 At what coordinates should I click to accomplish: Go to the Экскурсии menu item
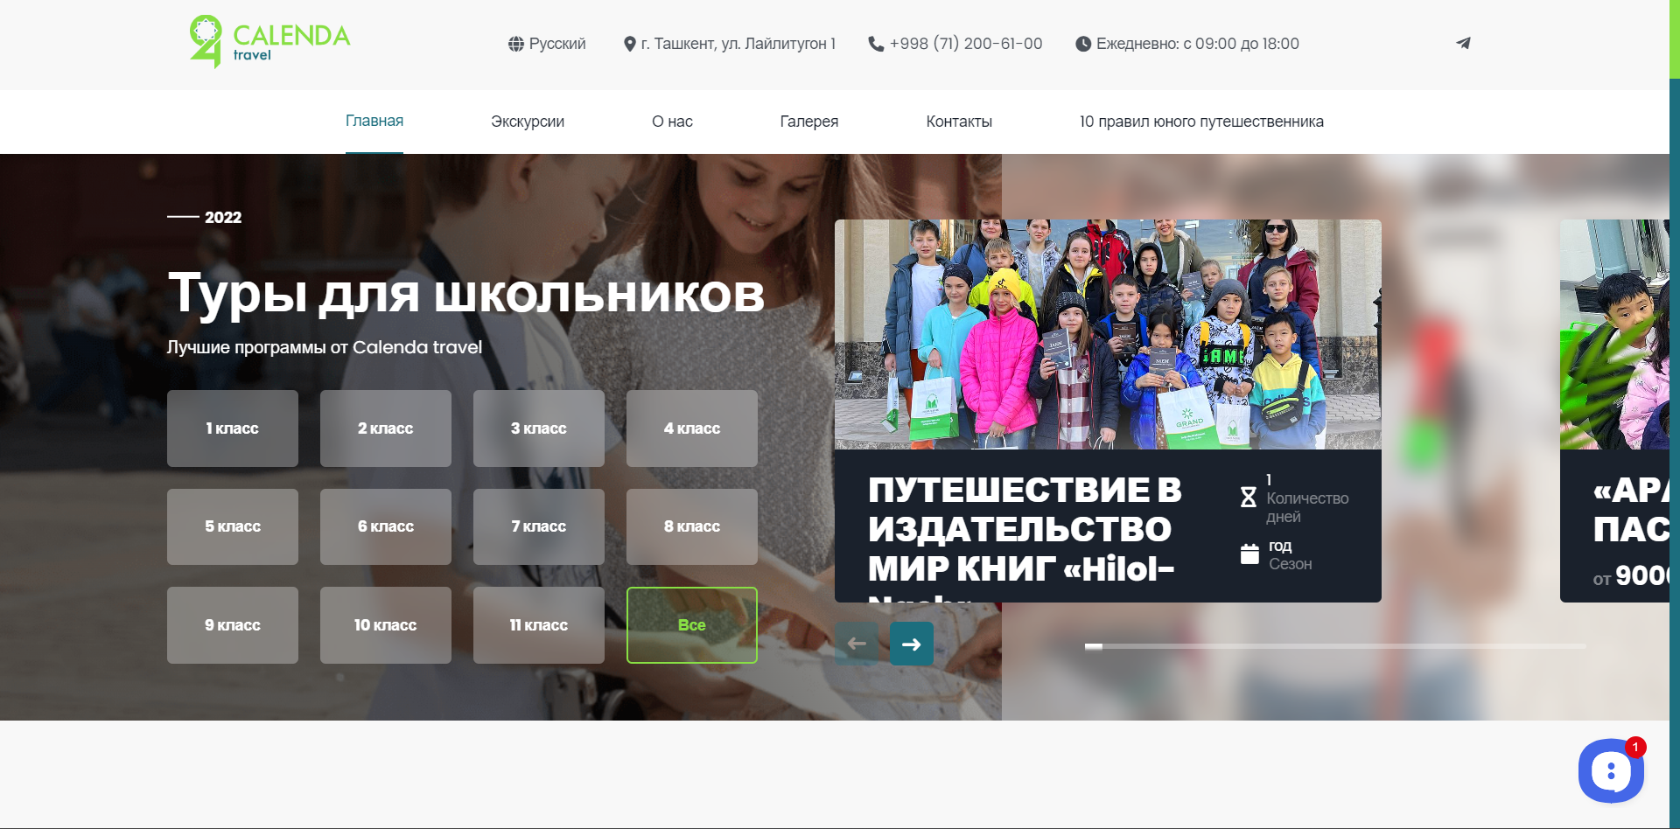point(527,122)
